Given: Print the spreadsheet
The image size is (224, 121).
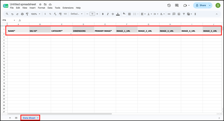Looking at the screenshot, I should (x=22, y=14).
